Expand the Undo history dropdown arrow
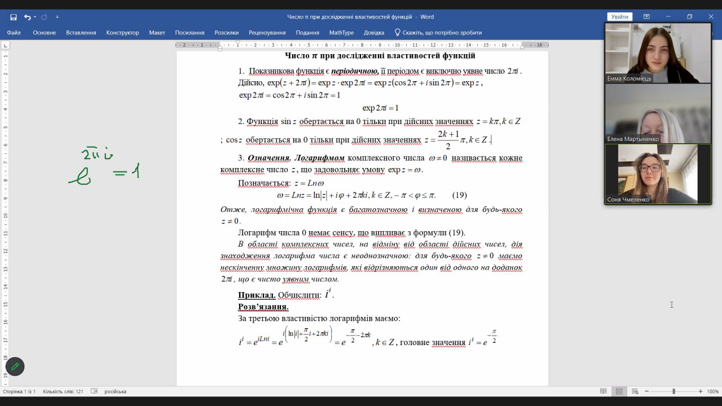The height and width of the screenshot is (406, 722). pos(35,17)
